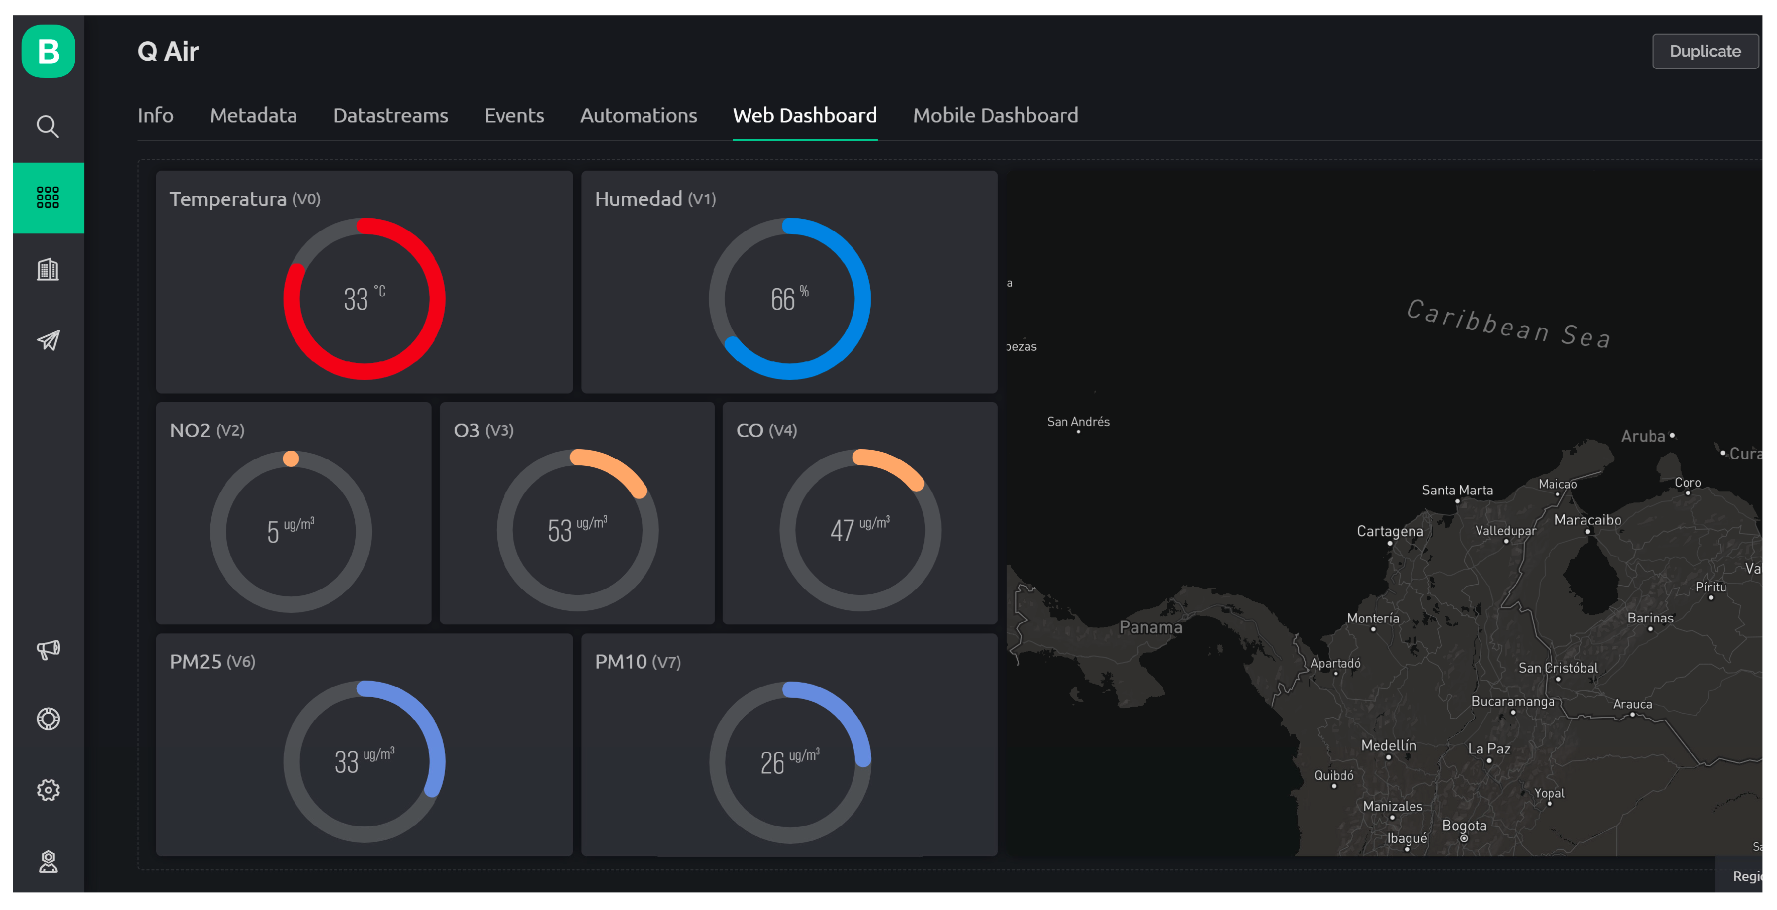Open the Datastreams tab
The height and width of the screenshot is (910, 1777).
[x=390, y=115]
